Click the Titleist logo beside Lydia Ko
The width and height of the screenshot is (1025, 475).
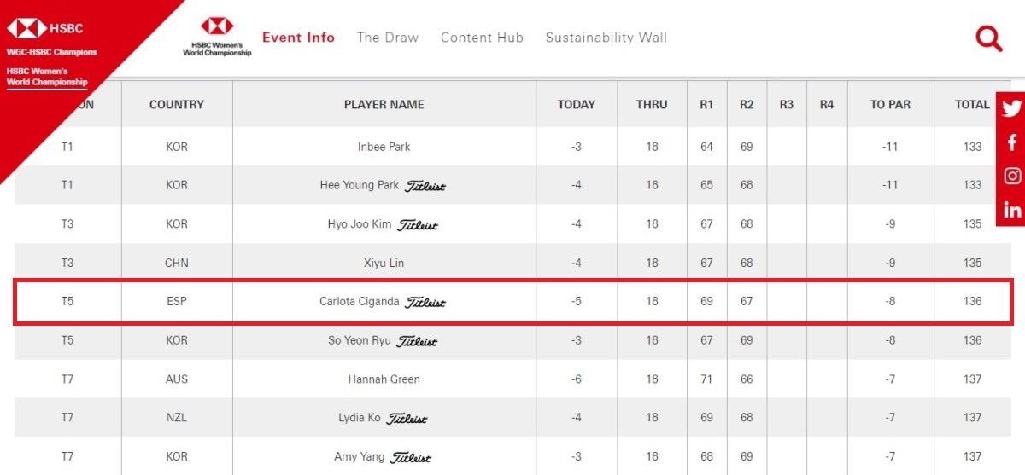(407, 419)
